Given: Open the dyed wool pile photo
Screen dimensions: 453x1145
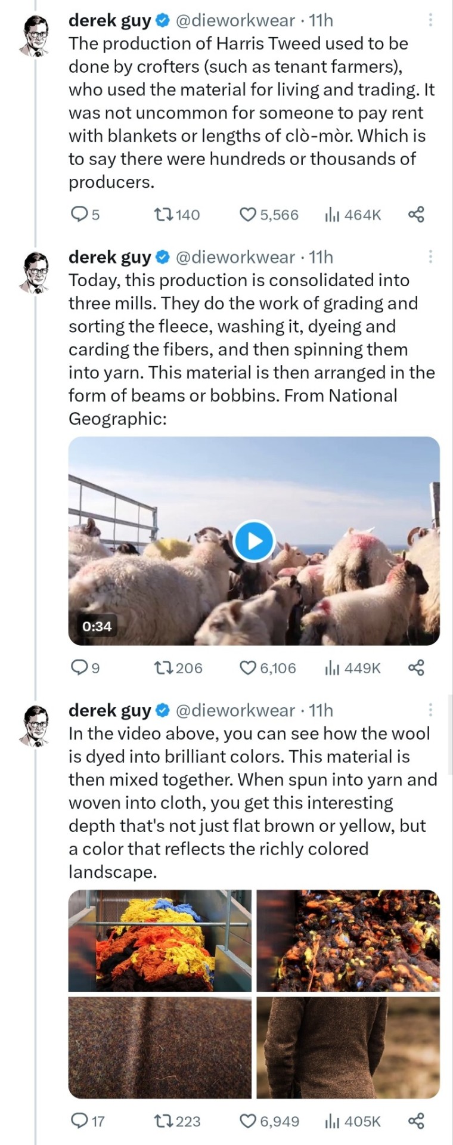Looking at the screenshot, I should (160, 940).
